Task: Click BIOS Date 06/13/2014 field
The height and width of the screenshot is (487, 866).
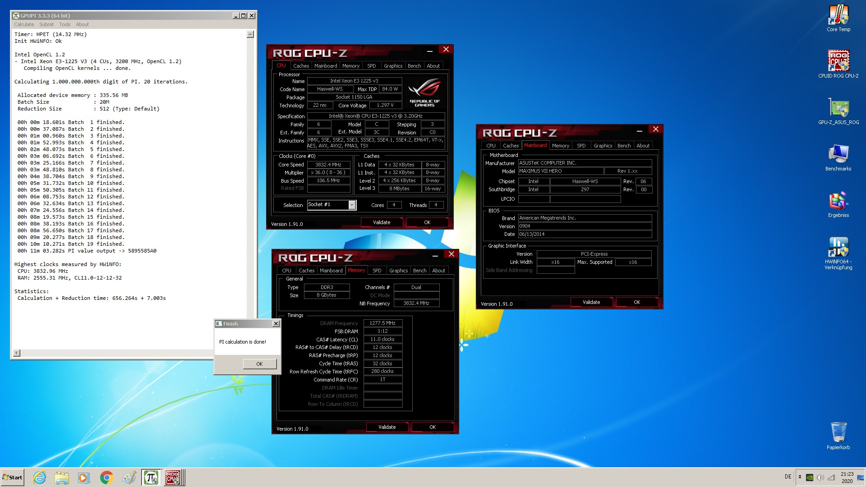Action: coord(585,234)
